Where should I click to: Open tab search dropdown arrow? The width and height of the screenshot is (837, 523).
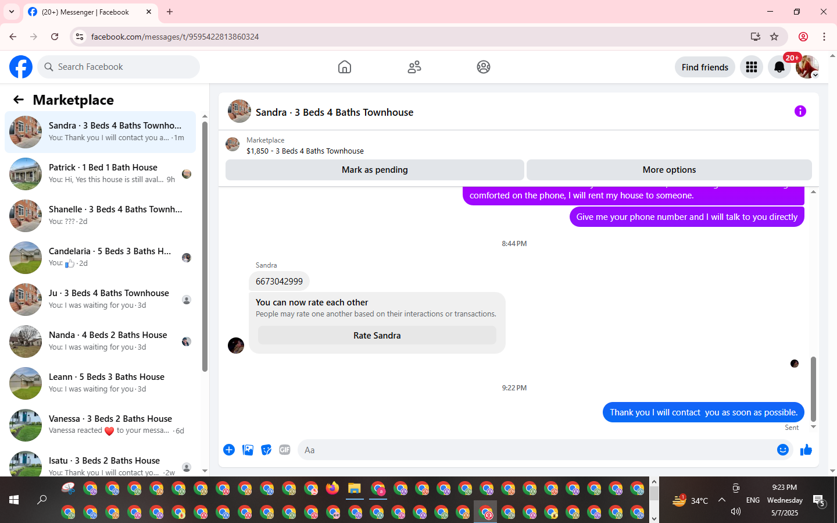11,12
